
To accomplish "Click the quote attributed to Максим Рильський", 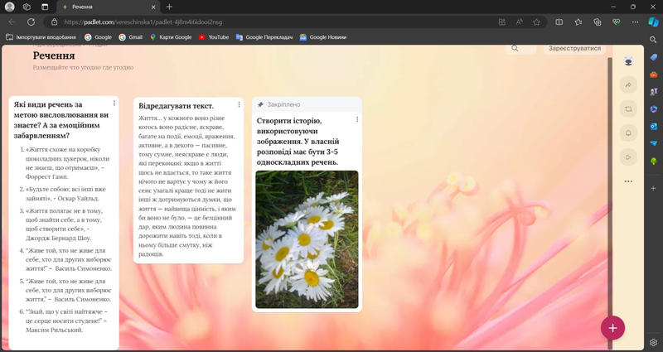I will 66,321.
